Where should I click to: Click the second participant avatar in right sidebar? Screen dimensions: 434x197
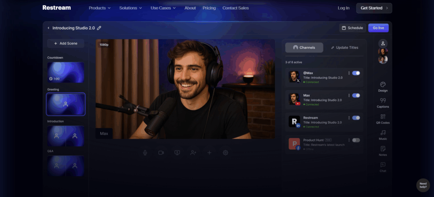(383, 59)
